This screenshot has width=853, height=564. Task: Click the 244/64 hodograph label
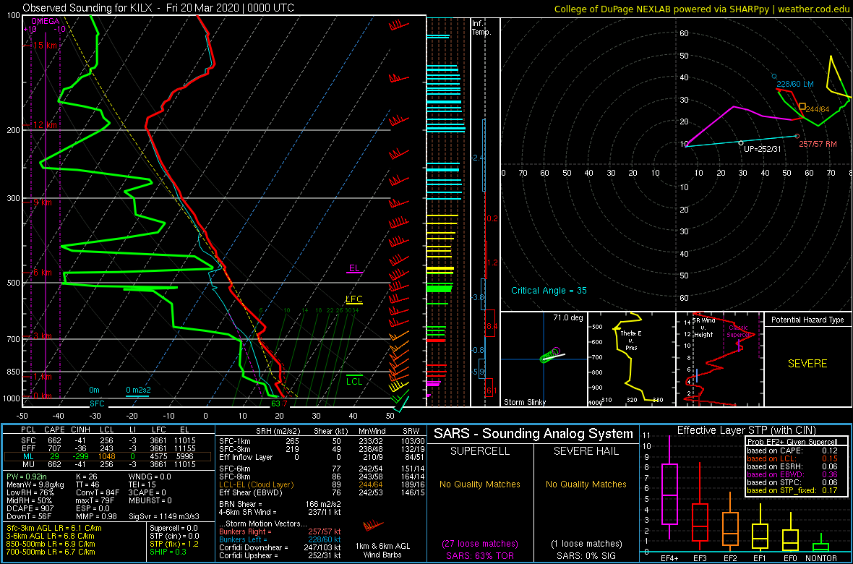[818, 109]
